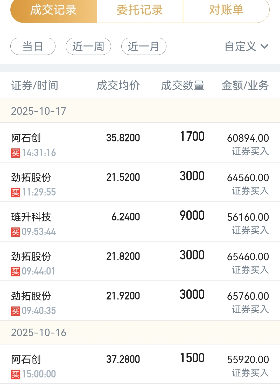This screenshot has width=280, height=385.
Task: Open the 对账单 tab
Action: click(226, 10)
